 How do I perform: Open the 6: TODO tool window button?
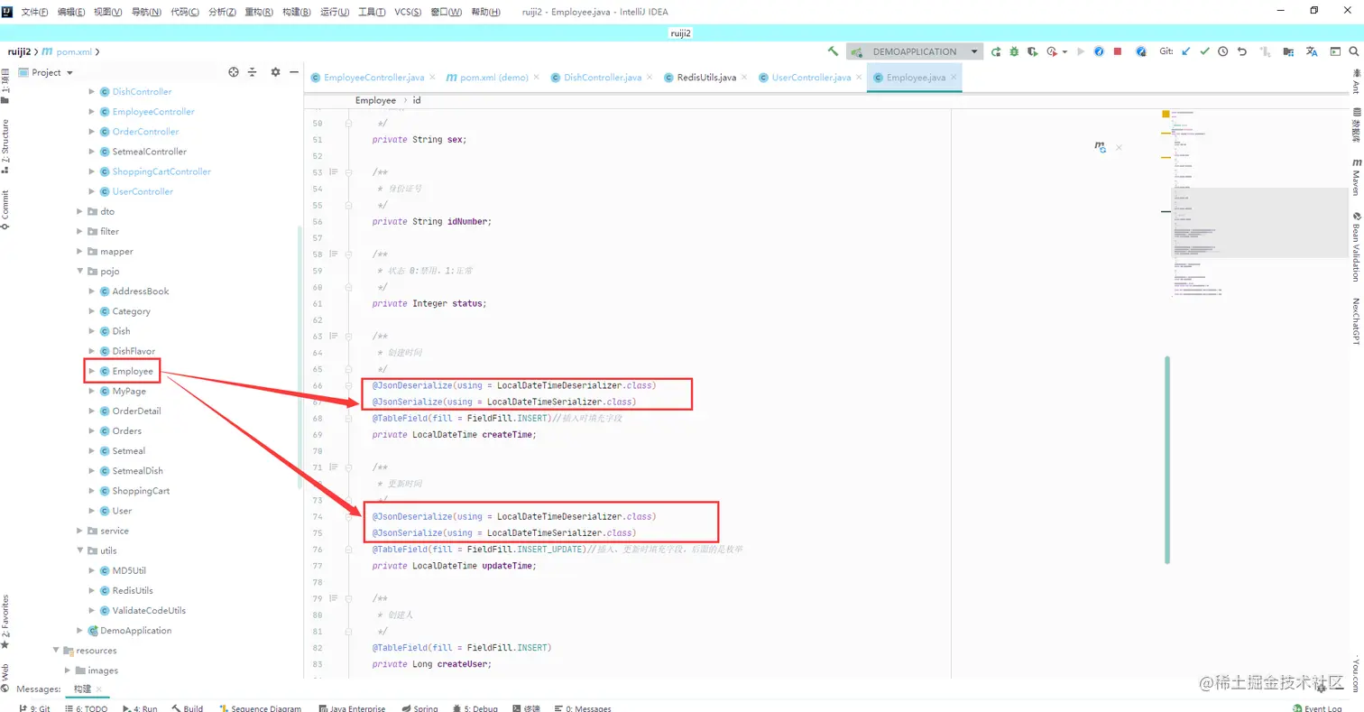(x=85, y=708)
